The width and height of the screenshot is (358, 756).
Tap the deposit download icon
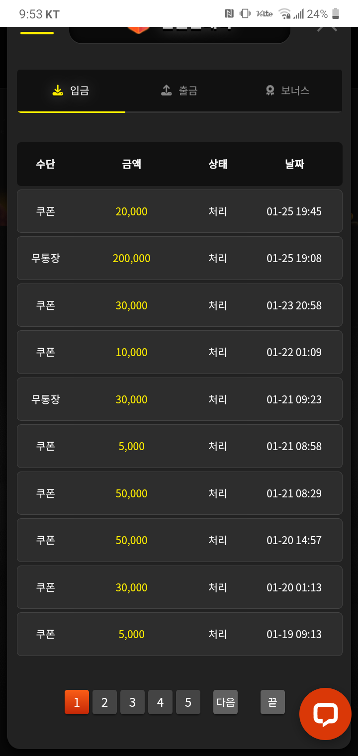(58, 91)
